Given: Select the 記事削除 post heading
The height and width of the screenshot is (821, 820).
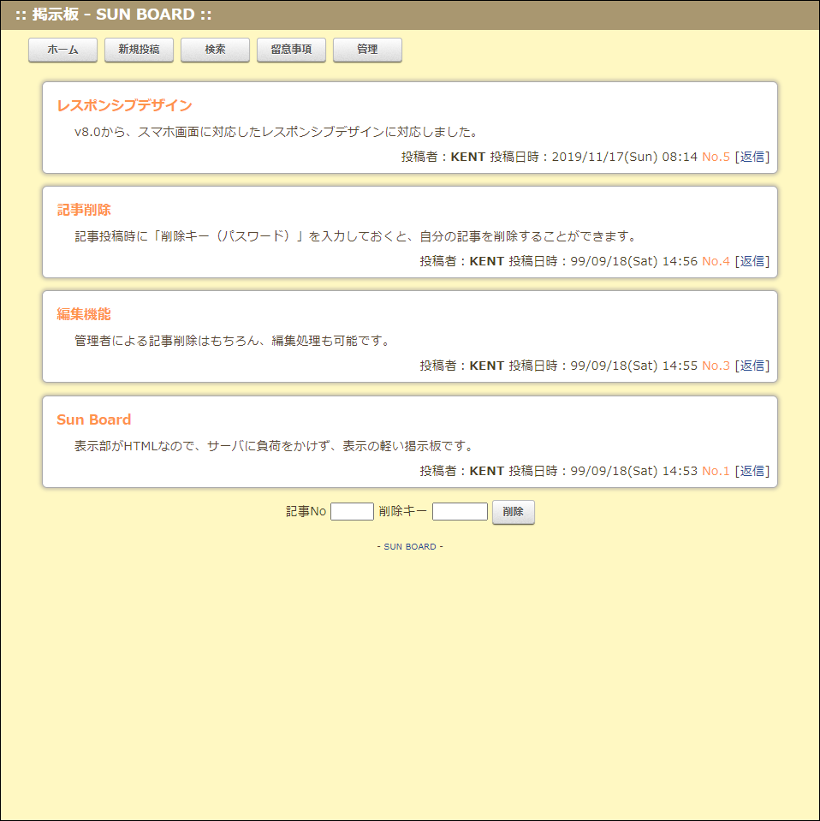Looking at the screenshot, I should [84, 210].
